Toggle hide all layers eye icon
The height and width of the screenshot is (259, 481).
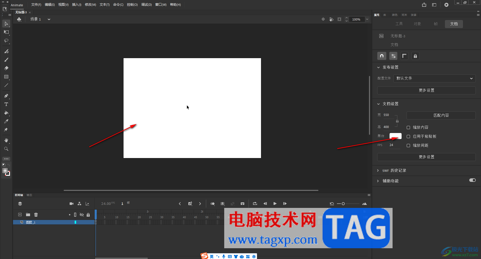[x=82, y=215]
